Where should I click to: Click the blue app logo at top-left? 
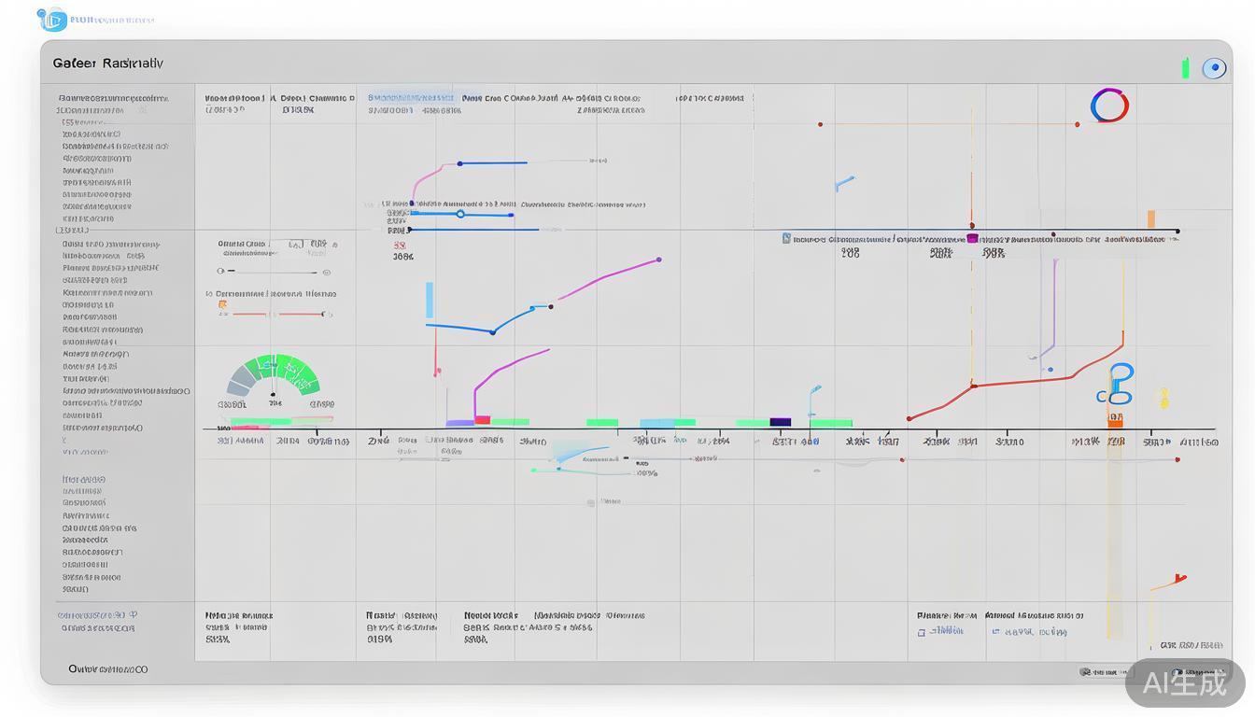pos(53,19)
